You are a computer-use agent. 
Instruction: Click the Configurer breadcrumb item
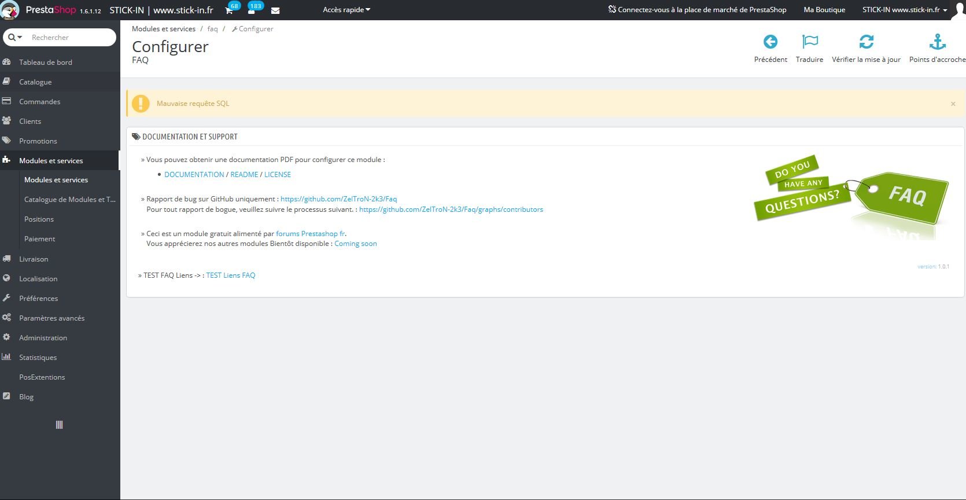[x=253, y=29]
